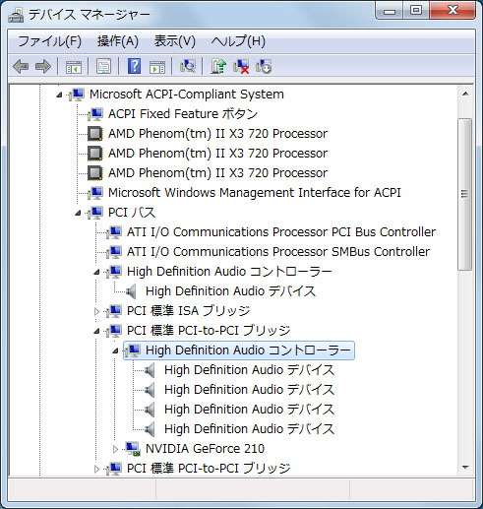Toggle the show/hide console tree icon
The height and width of the screenshot is (509, 483).
point(74,66)
